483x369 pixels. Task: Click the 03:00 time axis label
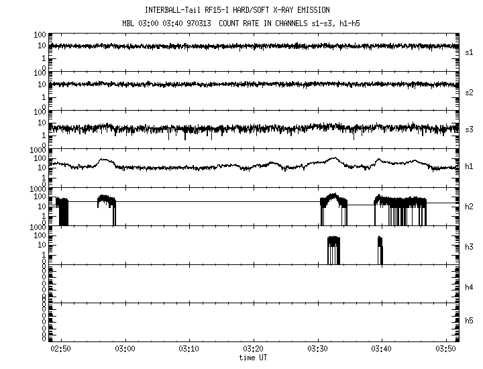[125, 350]
